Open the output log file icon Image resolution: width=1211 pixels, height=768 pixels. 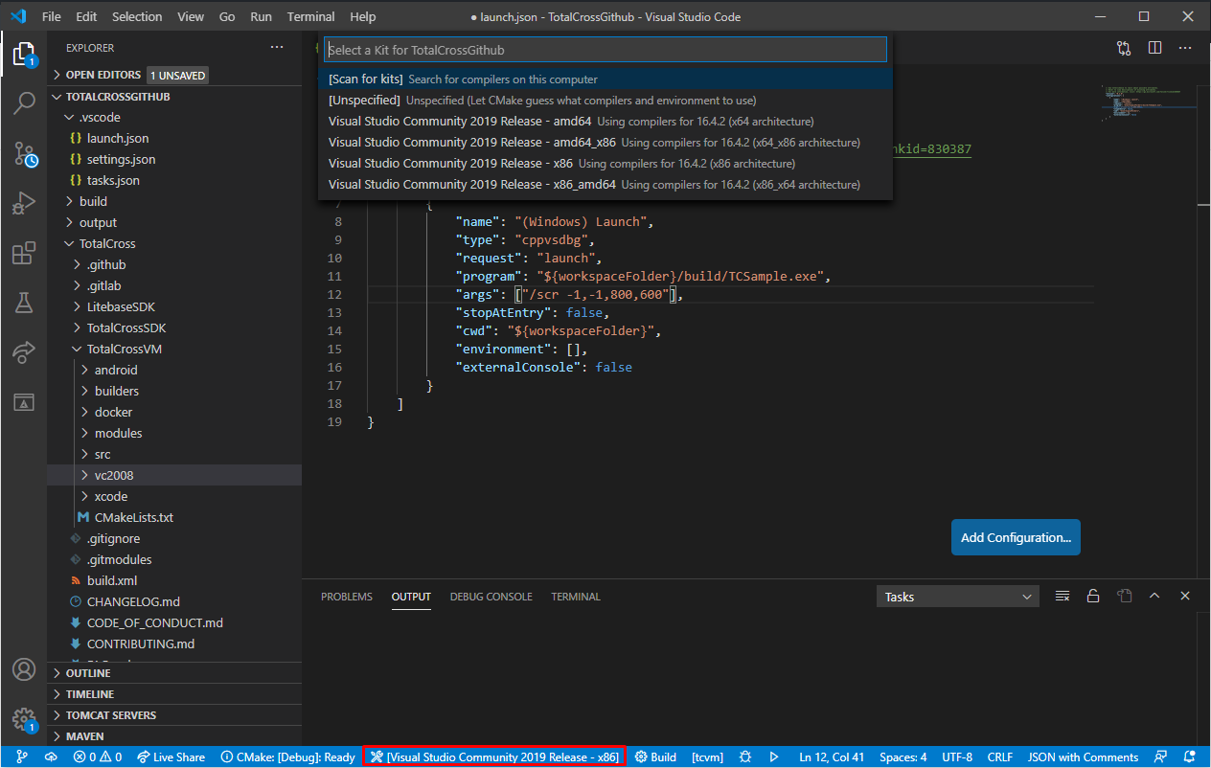(x=1125, y=596)
